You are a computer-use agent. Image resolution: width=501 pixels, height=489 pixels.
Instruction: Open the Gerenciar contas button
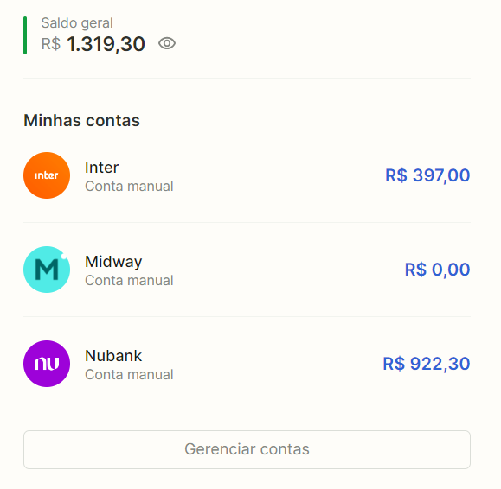coord(247,449)
